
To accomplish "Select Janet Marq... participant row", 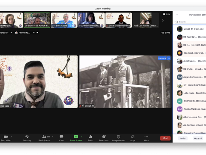I will click(190, 61).
